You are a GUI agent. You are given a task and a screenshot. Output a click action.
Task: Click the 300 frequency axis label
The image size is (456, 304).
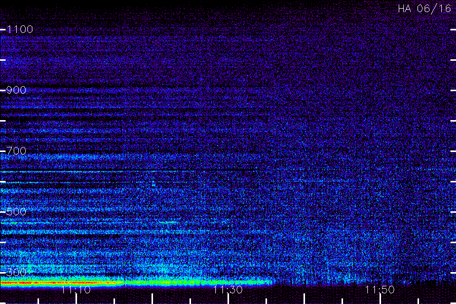(16, 273)
